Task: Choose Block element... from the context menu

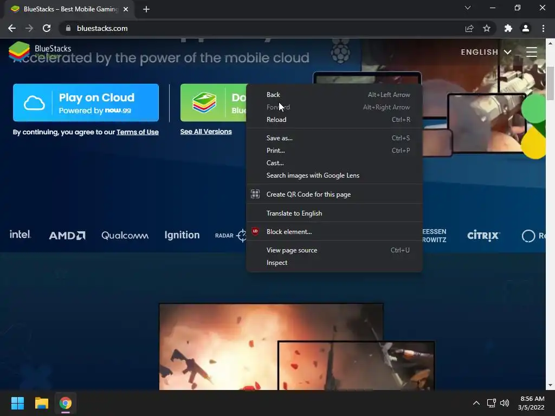Action: point(334,232)
